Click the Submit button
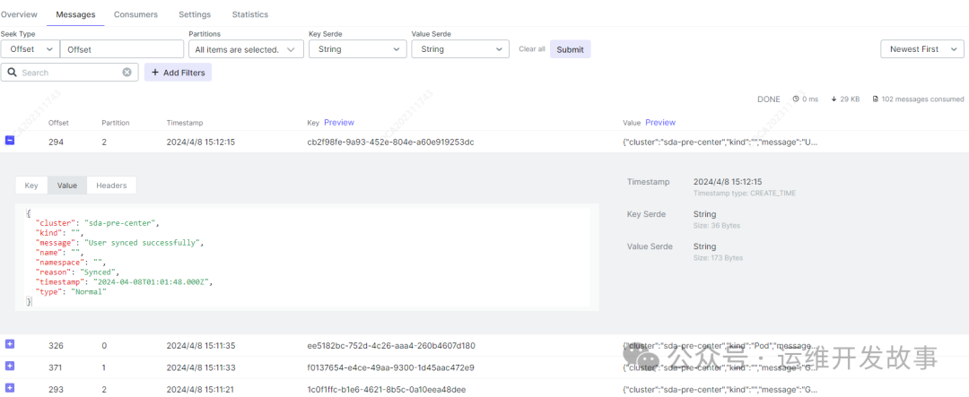The height and width of the screenshot is (397, 969). (x=570, y=49)
